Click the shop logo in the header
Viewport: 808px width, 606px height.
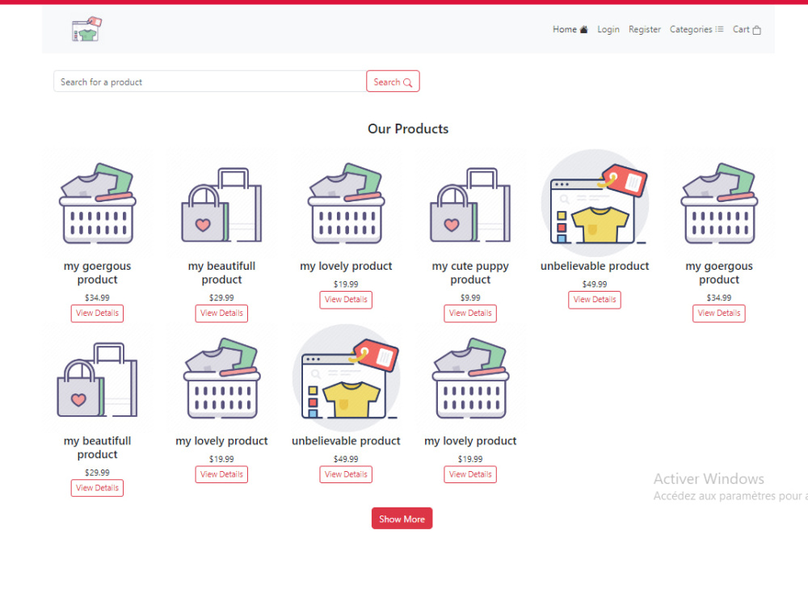(x=86, y=29)
